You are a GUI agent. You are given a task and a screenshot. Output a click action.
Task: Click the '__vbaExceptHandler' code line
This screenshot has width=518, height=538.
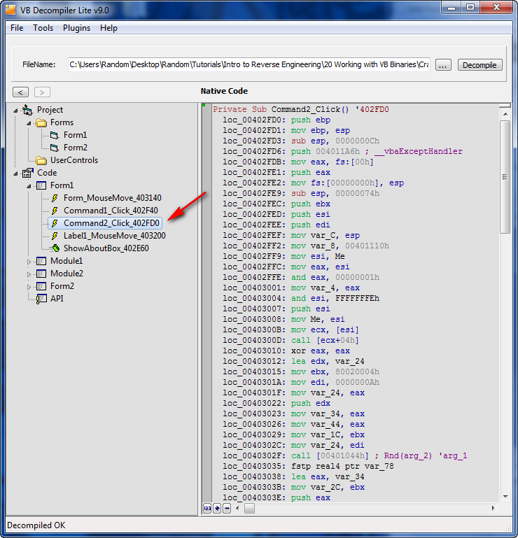(x=342, y=151)
